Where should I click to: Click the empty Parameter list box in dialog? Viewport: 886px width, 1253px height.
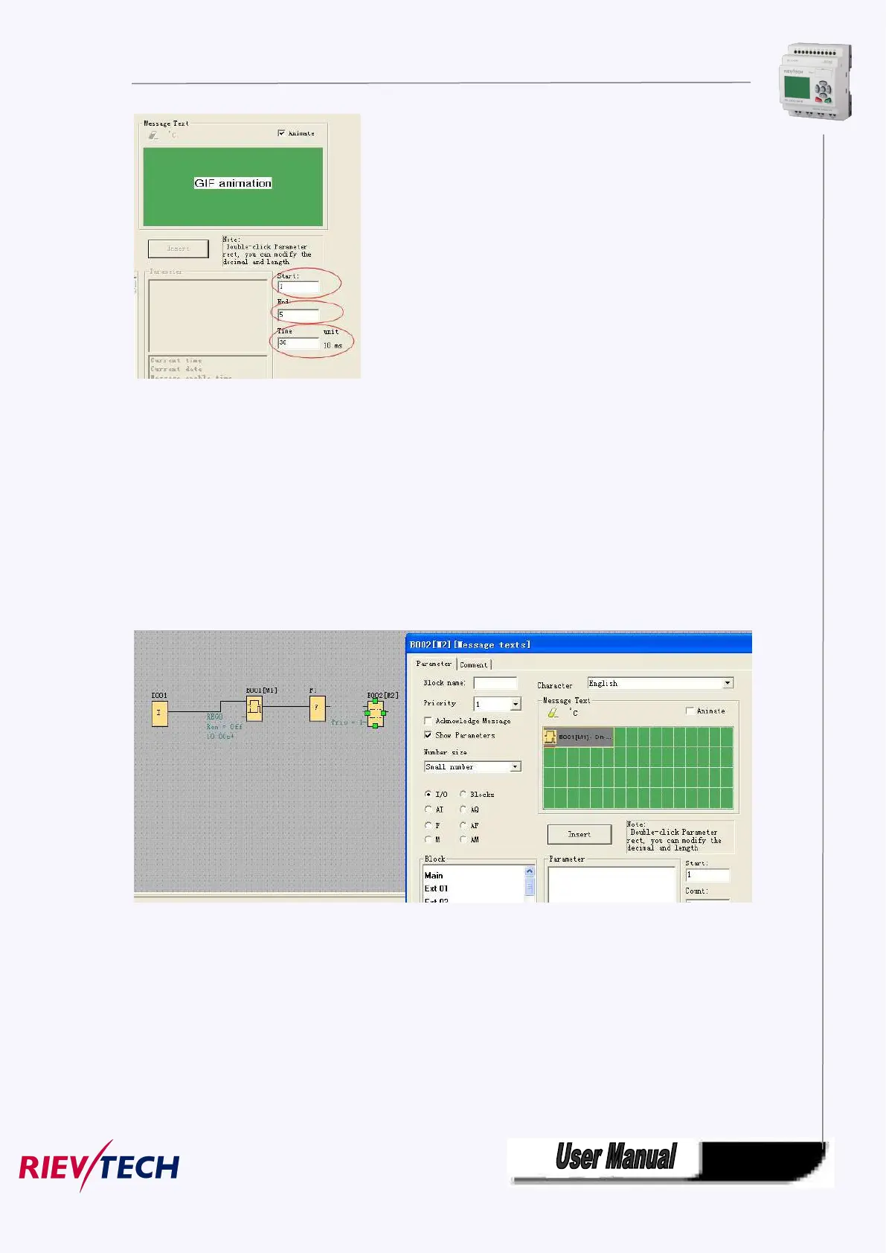point(611,885)
